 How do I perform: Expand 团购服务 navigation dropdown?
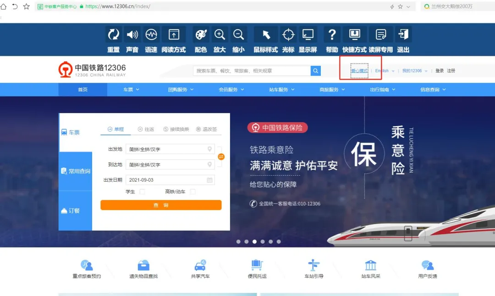pos(181,90)
